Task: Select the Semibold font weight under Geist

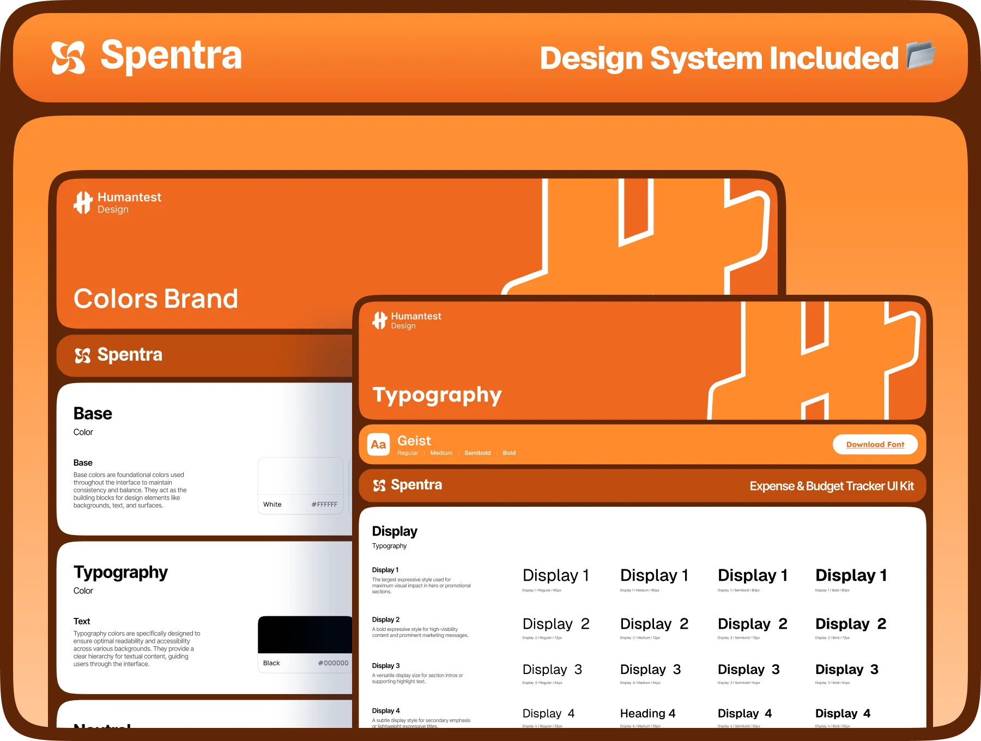Action: click(x=477, y=453)
